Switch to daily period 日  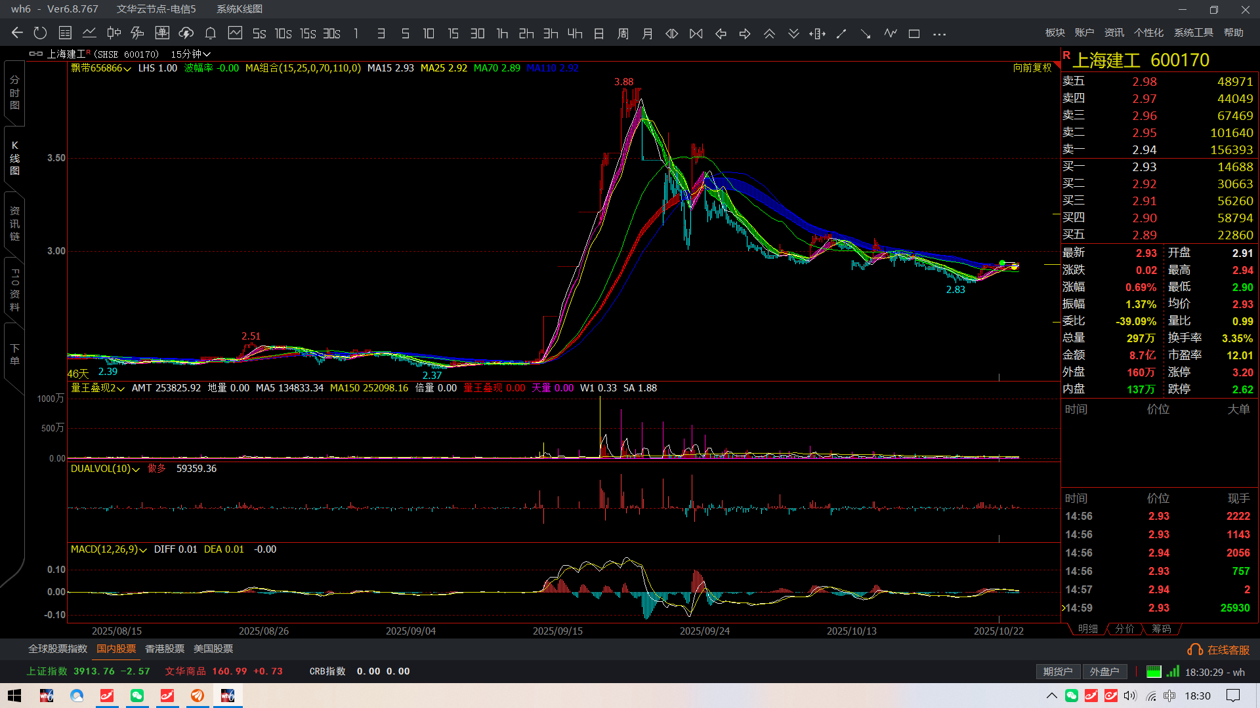point(598,33)
